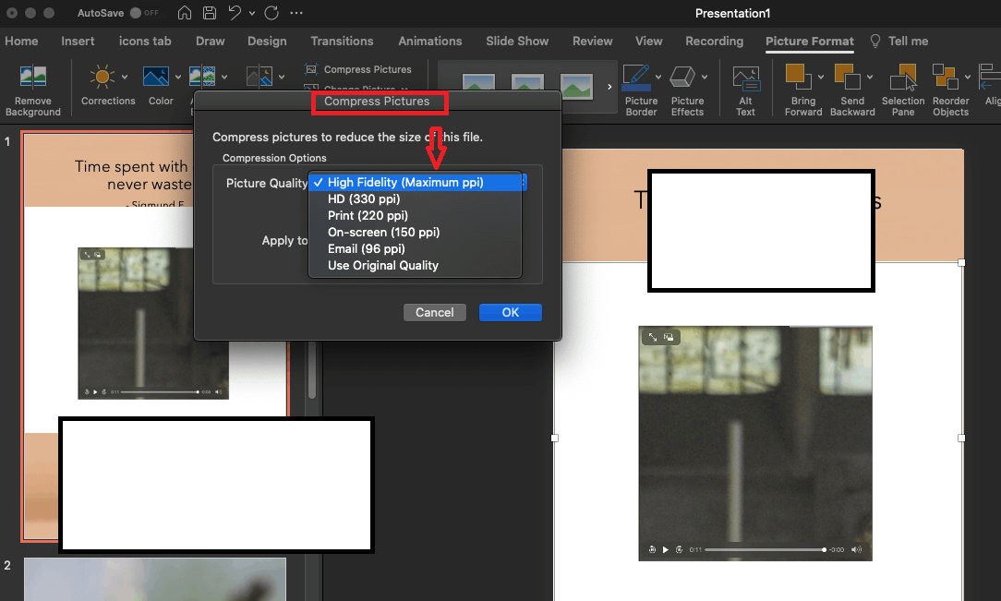
Task: Click the main slide video volume icon
Action: click(x=856, y=549)
